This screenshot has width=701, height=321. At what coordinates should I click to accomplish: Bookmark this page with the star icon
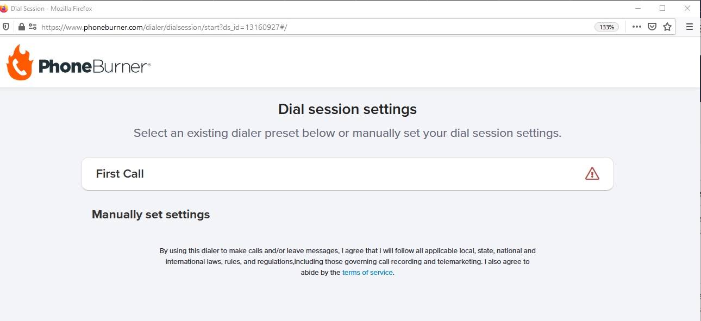pyautogui.click(x=667, y=27)
